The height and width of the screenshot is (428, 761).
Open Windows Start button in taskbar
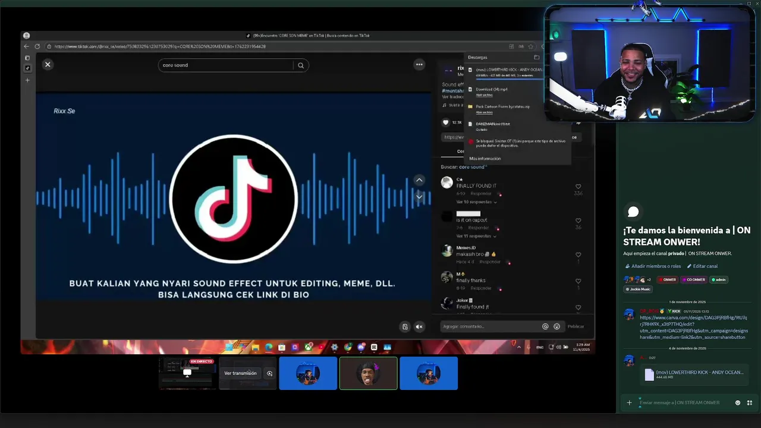[x=229, y=347]
